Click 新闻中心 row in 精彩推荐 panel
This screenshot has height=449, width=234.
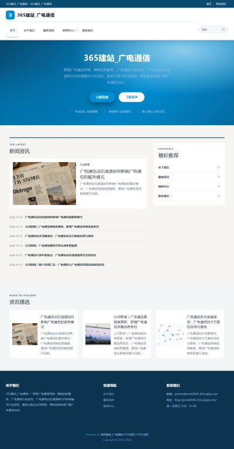click(189, 186)
